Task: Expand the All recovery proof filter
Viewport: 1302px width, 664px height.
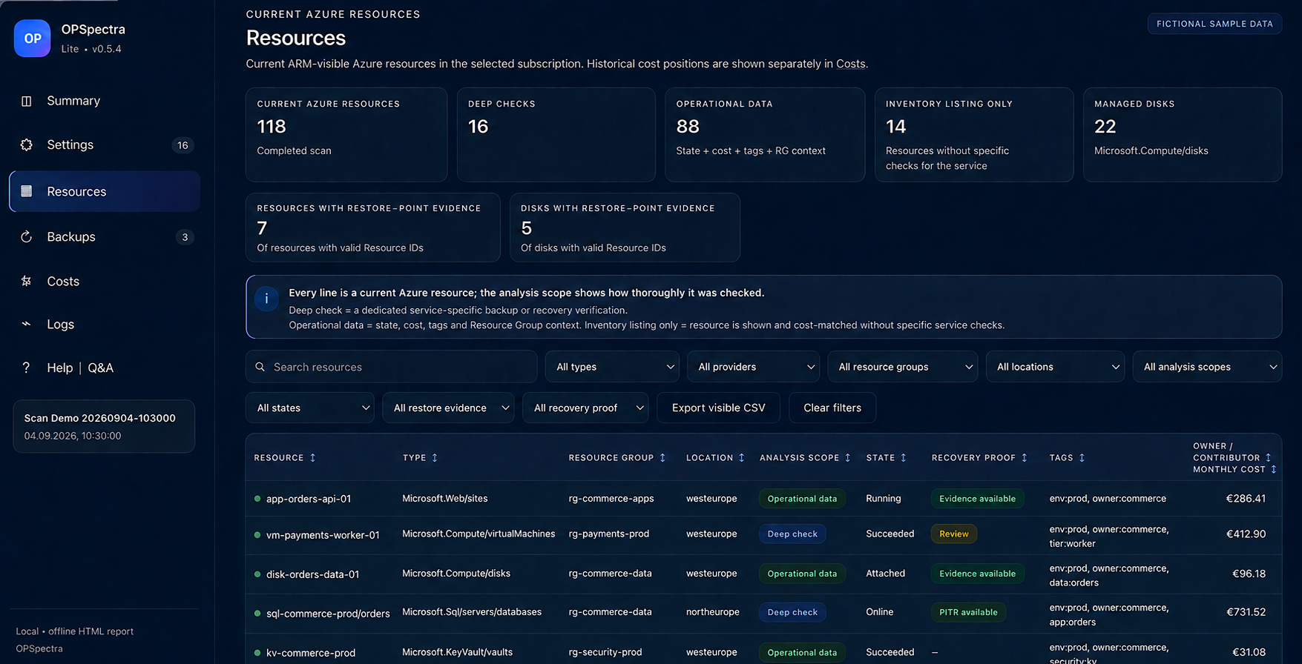Action: (x=585, y=408)
